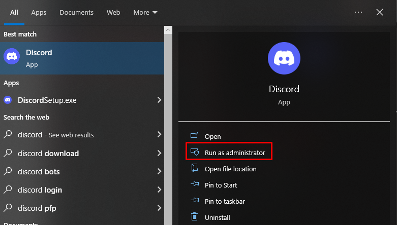The height and width of the screenshot is (225, 397).
Task: Select the 'discord bots' suggestion
Action: pos(82,172)
